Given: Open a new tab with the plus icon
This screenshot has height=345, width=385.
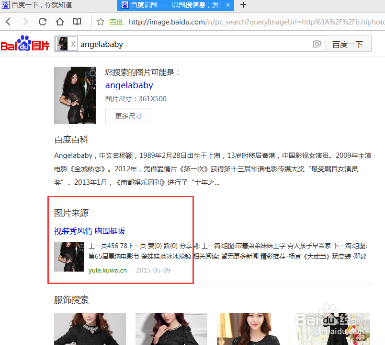Looking at the screenshot, I should [243, 5].
